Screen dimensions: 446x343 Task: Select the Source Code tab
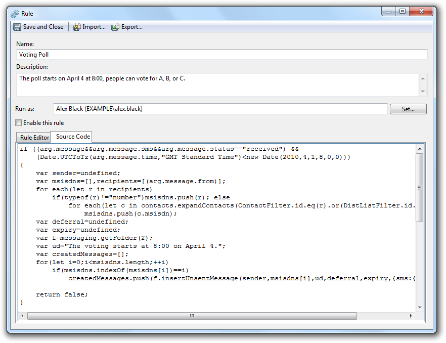73,137
